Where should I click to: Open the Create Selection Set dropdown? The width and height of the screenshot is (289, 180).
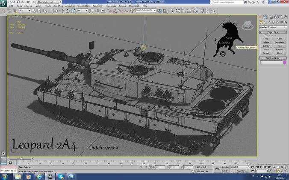click(x=145, y=11)
